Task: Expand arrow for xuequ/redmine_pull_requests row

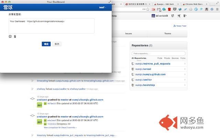Action: pos(185,63)
